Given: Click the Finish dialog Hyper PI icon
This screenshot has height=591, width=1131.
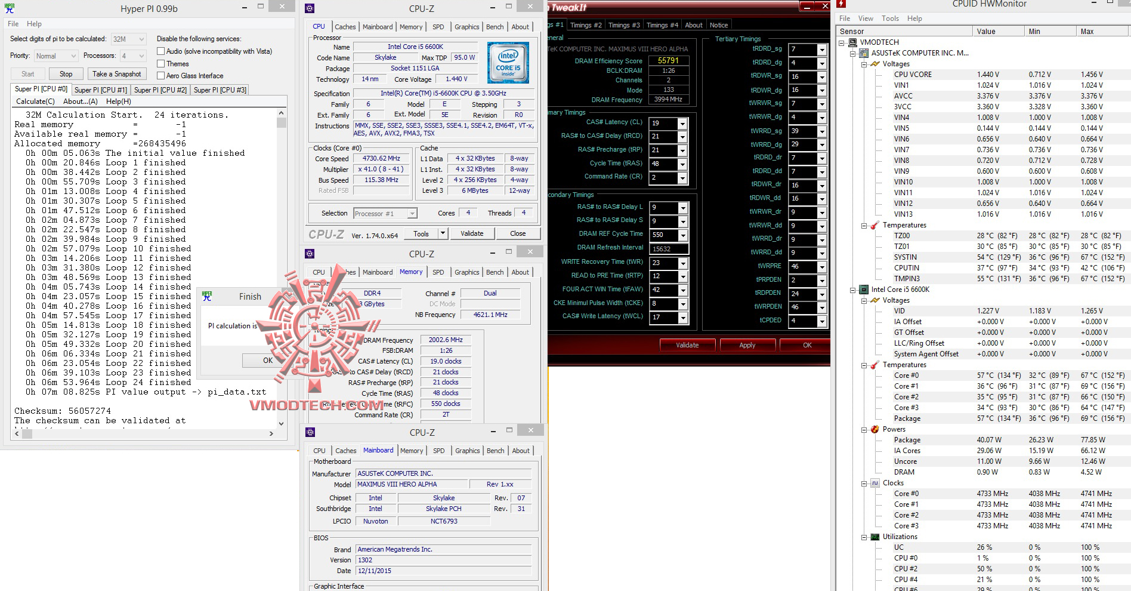Looking at the screenshot, I should pyautogui.click(x=207, y=296).
